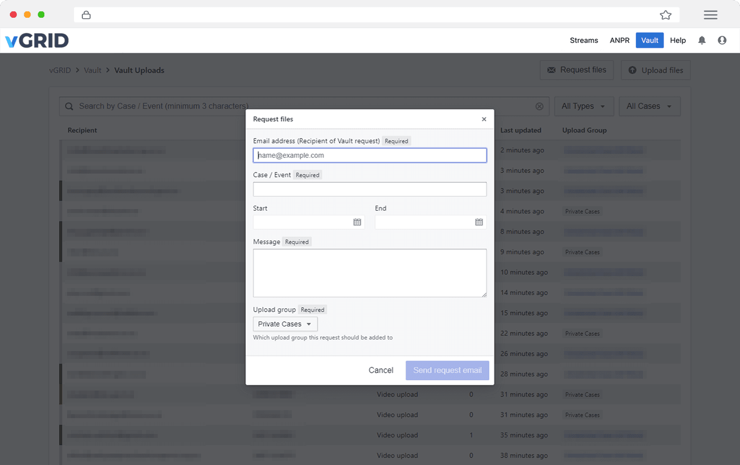
Task: Click the Upload files button
Action: (x=655, y=71)
